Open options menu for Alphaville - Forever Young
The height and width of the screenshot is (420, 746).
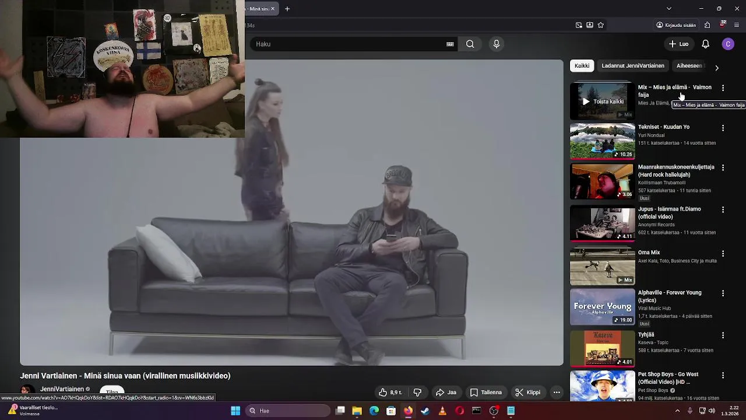coord(723,293)
